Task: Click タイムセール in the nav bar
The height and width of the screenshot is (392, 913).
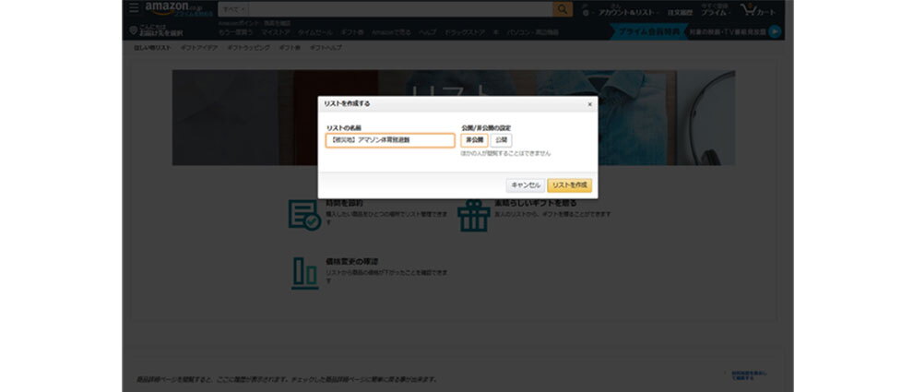Action: pos(315,32)
